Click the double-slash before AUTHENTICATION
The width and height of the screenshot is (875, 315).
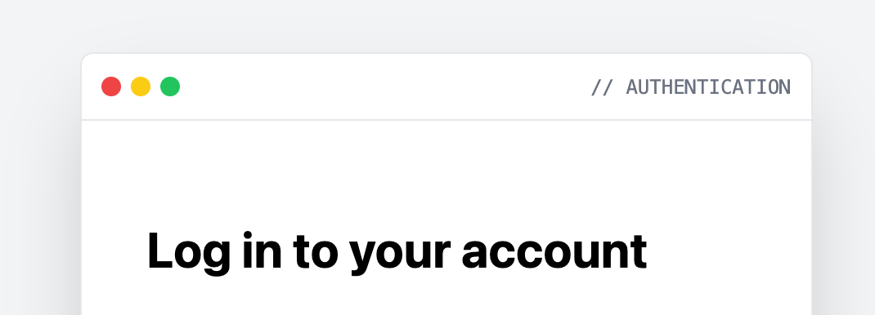coord(602,87)
